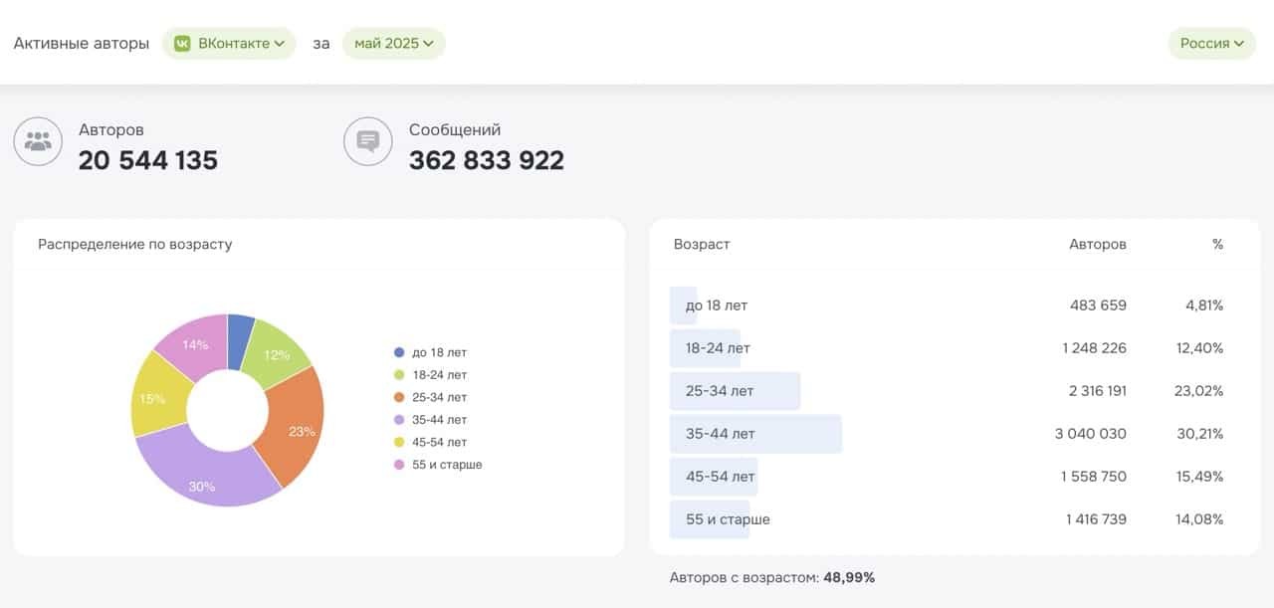
Task: Select the 18-24 лет table row label
Action: coord(718,348)
